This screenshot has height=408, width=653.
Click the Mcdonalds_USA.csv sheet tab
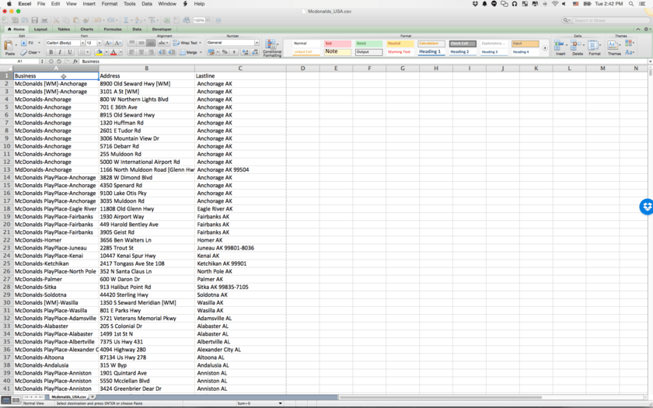[68, 397]
